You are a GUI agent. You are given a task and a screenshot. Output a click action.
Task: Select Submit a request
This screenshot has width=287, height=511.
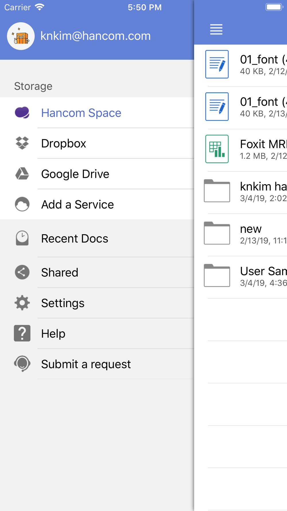97,364
